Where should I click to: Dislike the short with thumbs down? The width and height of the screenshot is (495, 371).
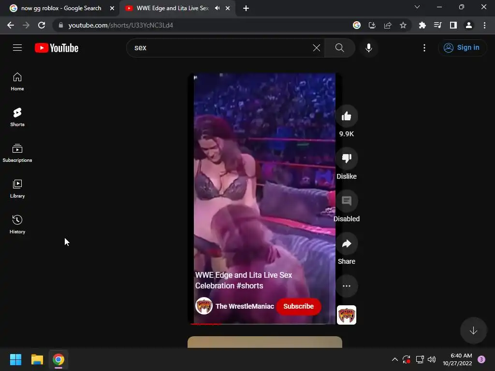tap(346, 158)
